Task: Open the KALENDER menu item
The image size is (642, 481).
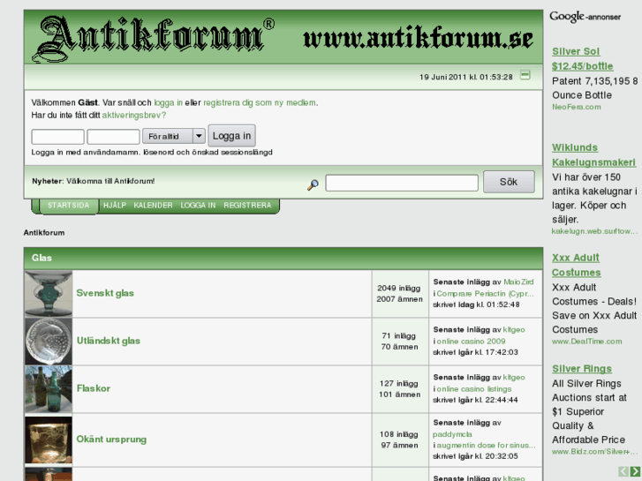Action: [x=153, y=205]
